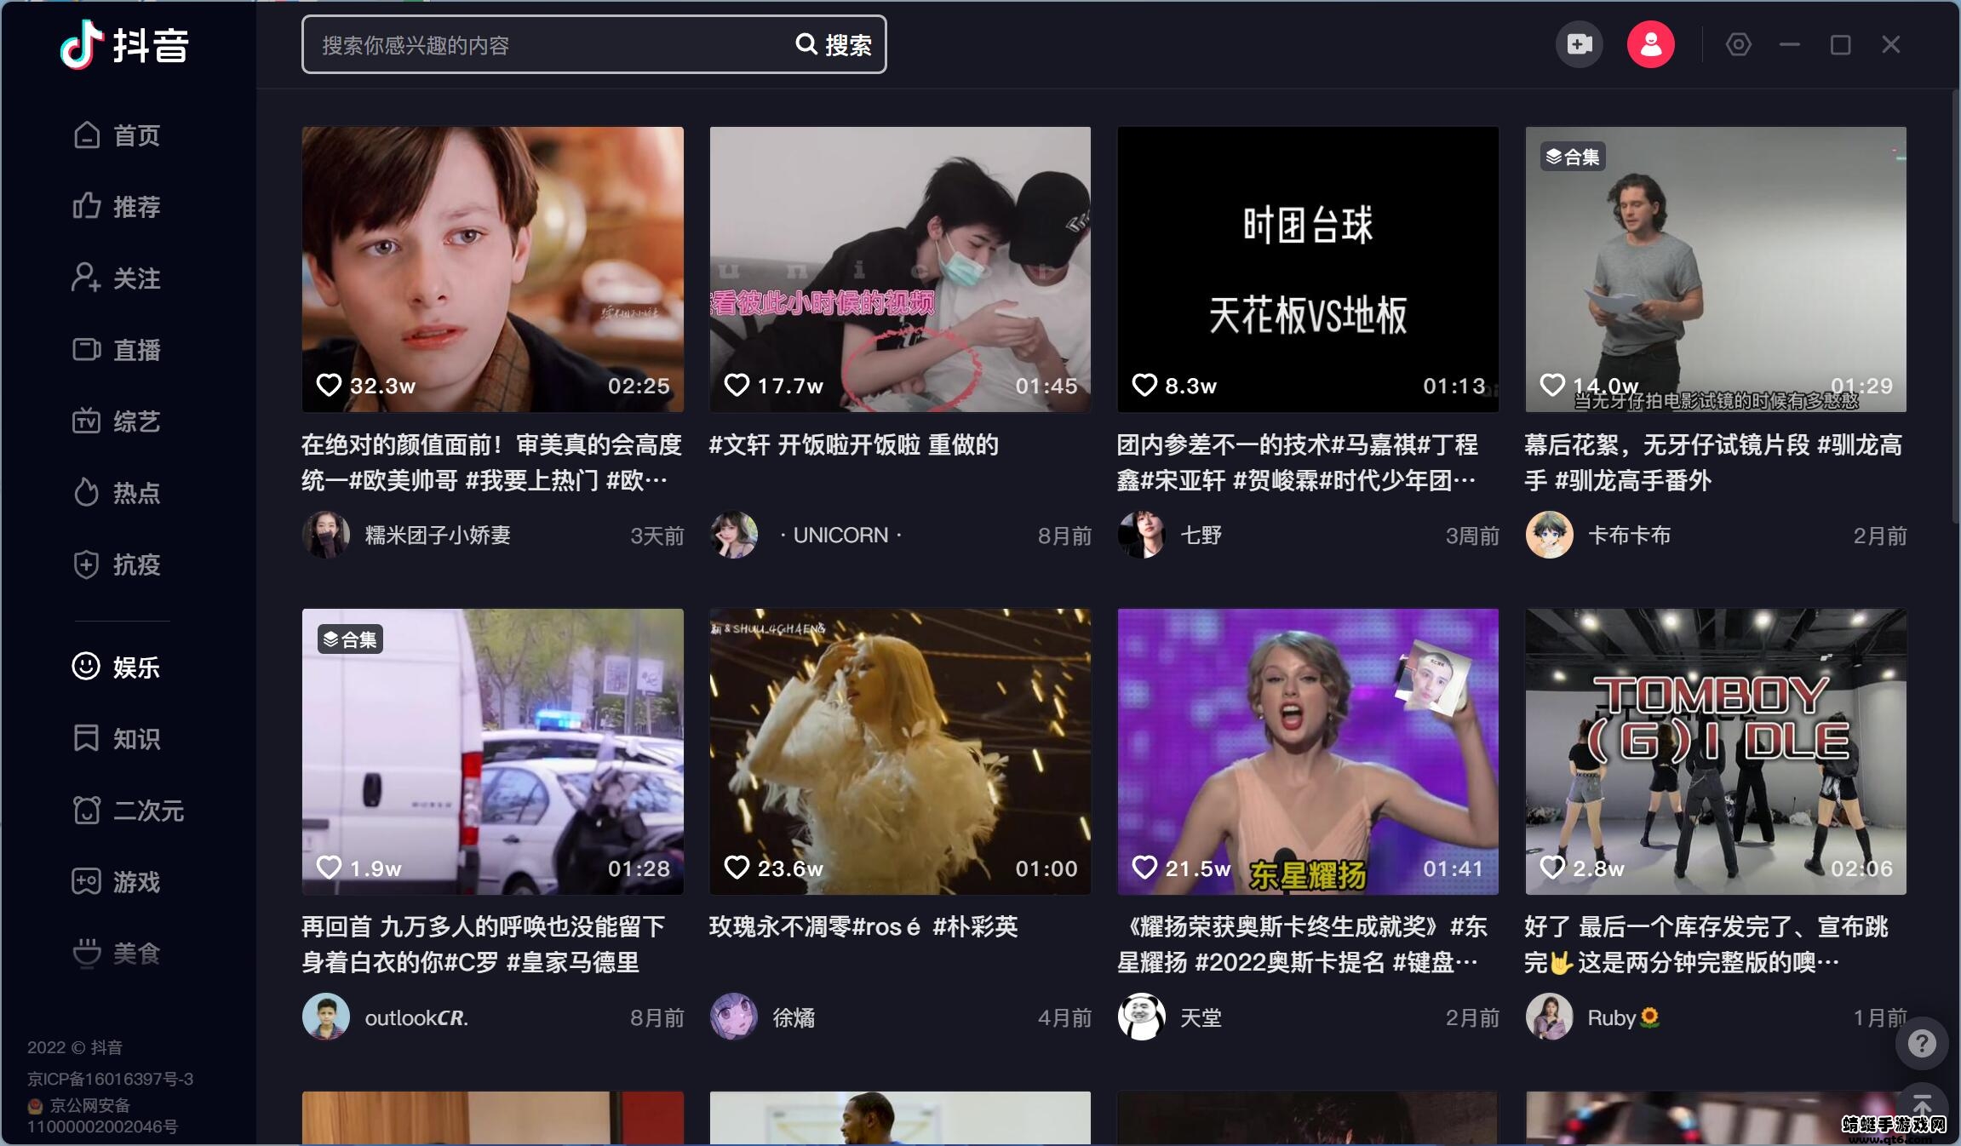
Task: Click the settings gear icon
Action: coord(1739,45)
